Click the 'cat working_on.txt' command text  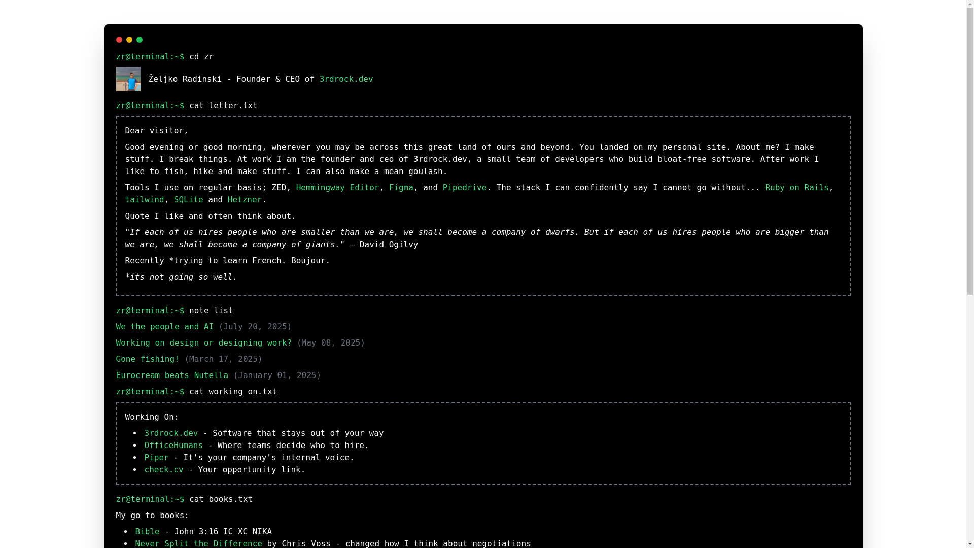click(x=233, y=392)
